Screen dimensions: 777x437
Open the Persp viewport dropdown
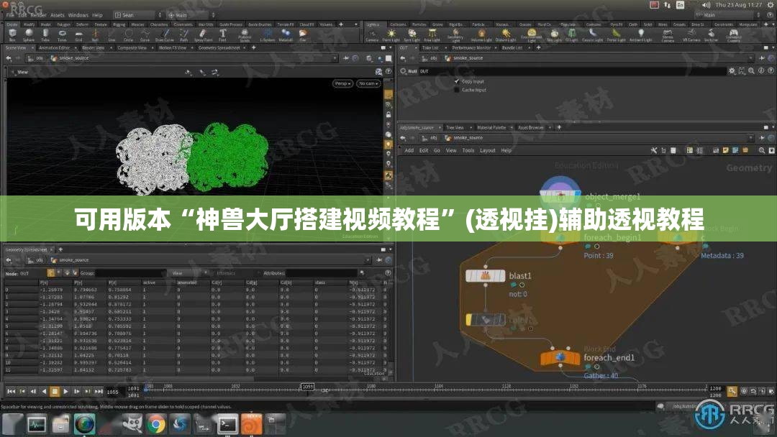click(x=342, y=83)
